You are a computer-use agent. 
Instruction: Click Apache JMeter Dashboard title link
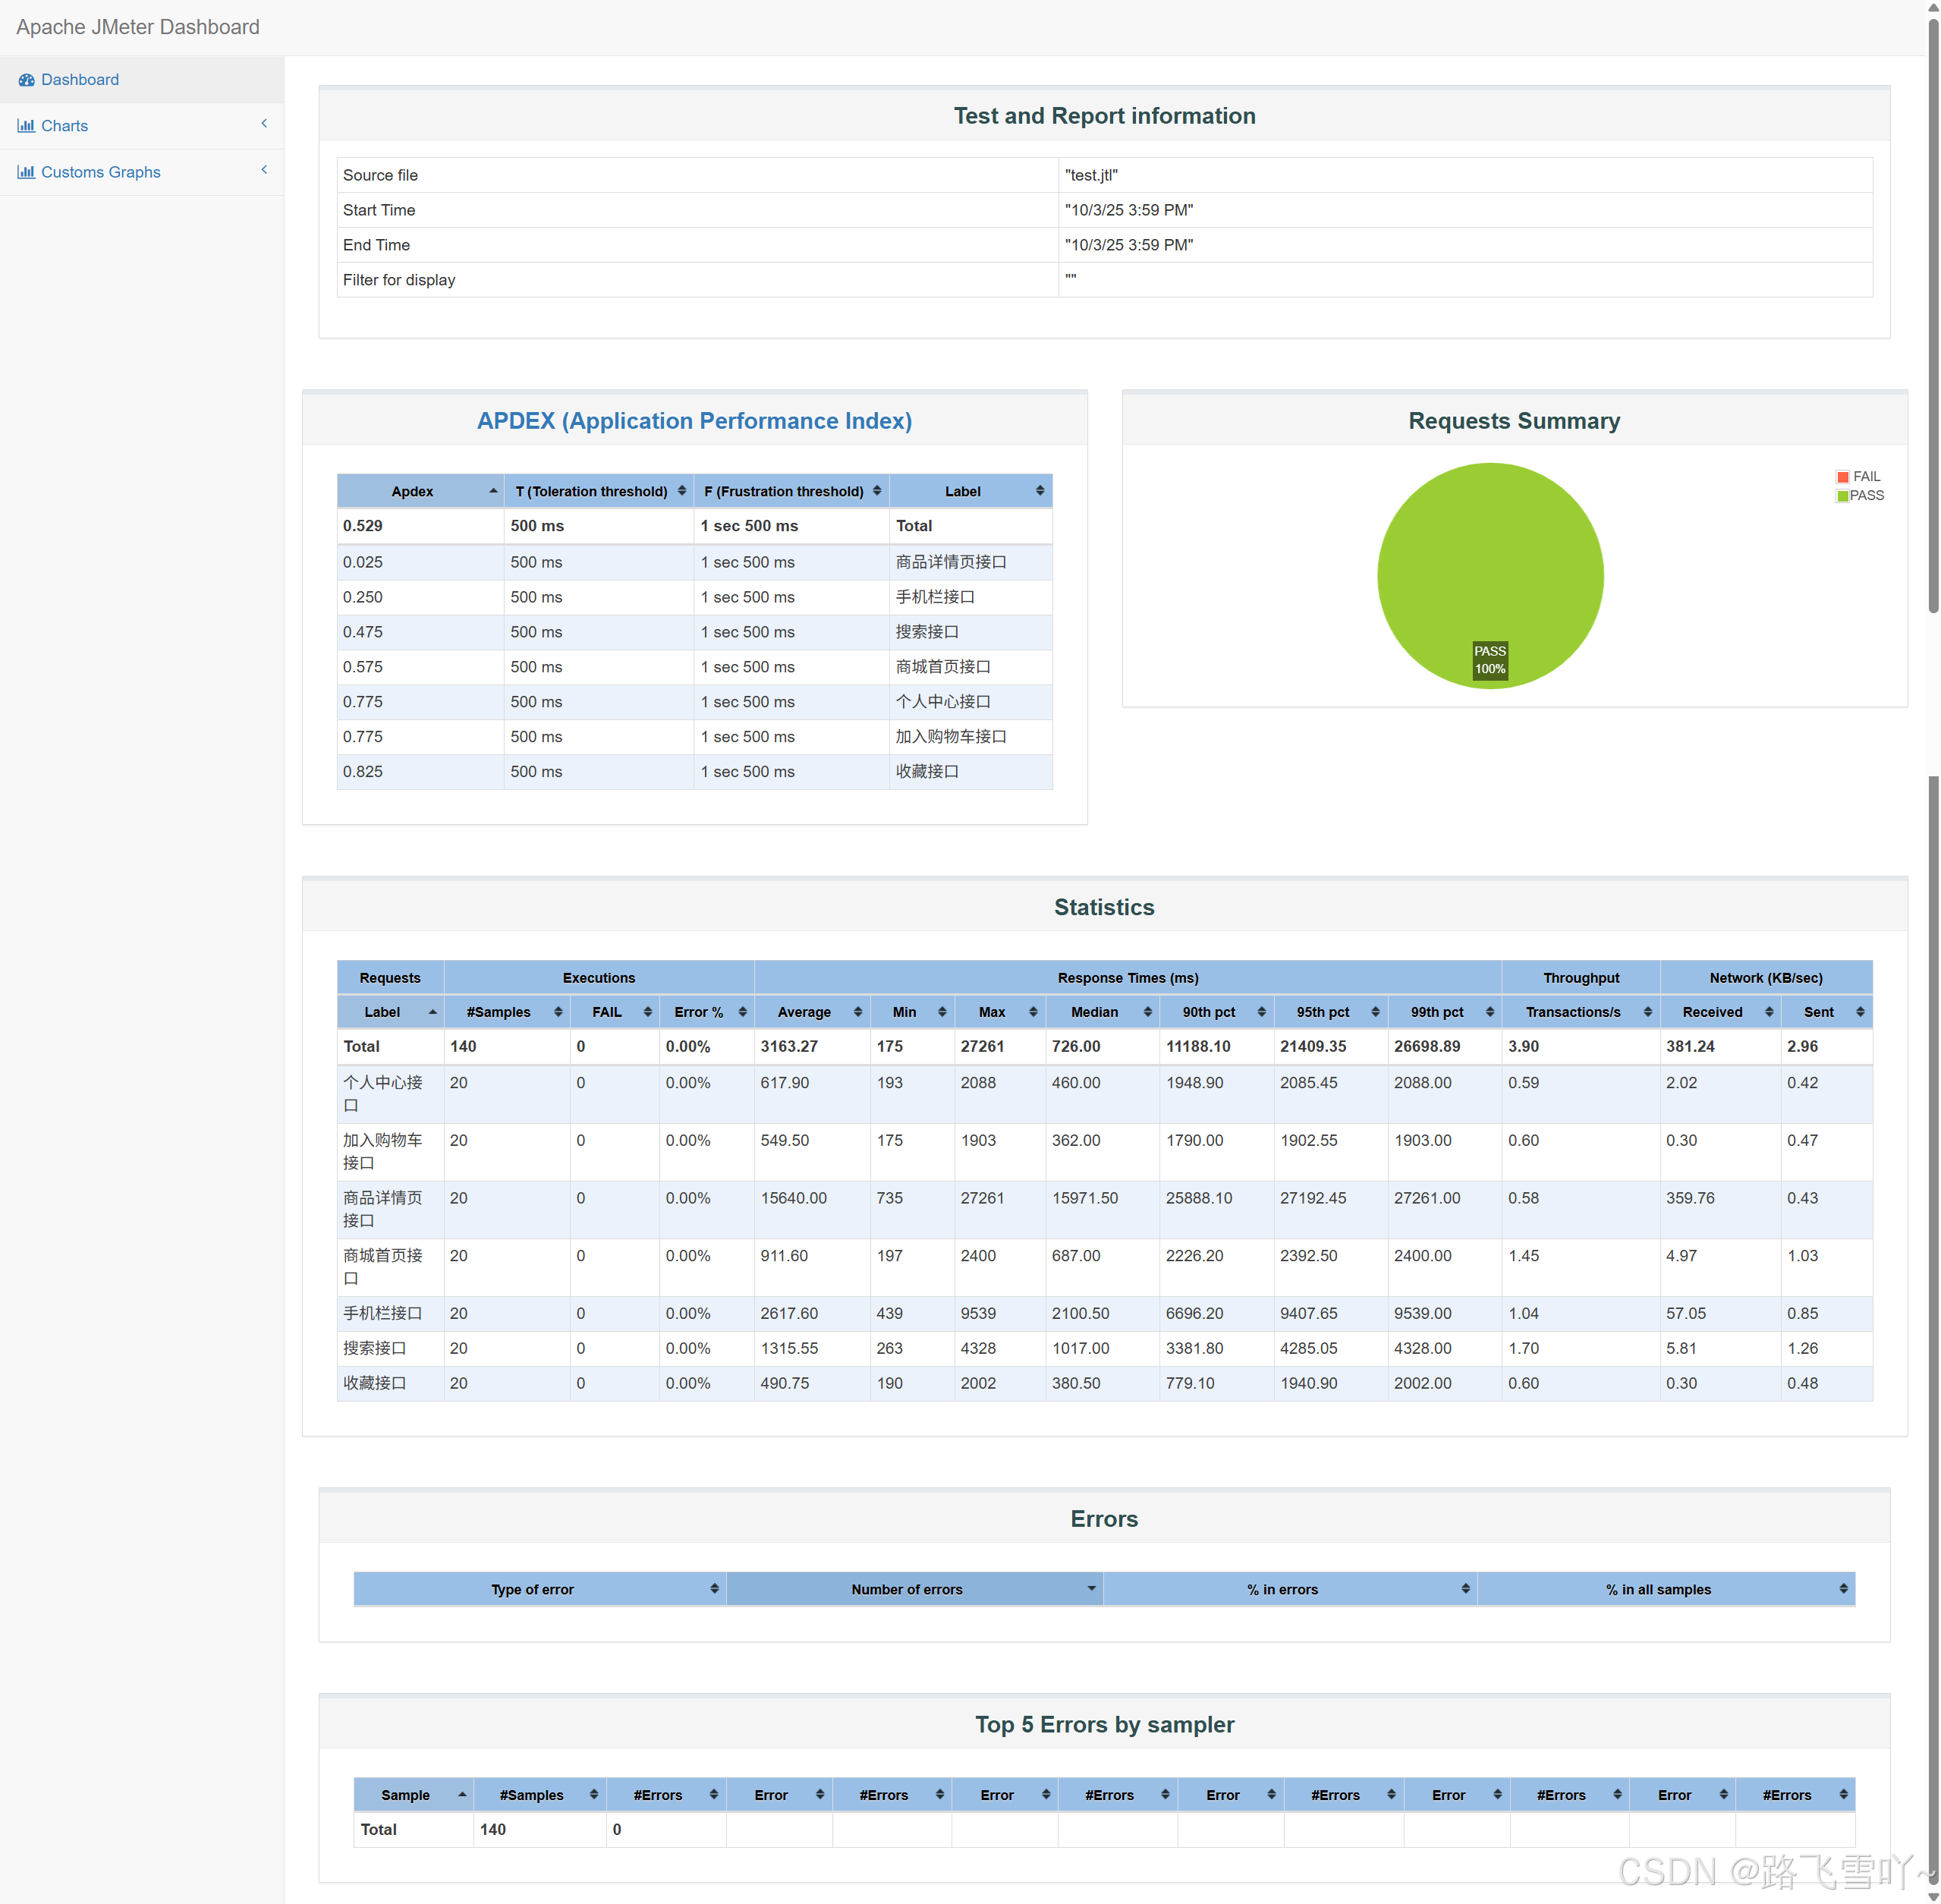coord(138,27)
